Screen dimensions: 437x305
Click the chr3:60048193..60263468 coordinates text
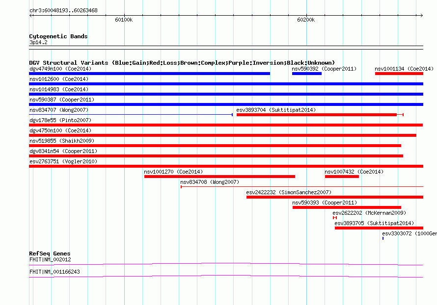coord(63,10)
